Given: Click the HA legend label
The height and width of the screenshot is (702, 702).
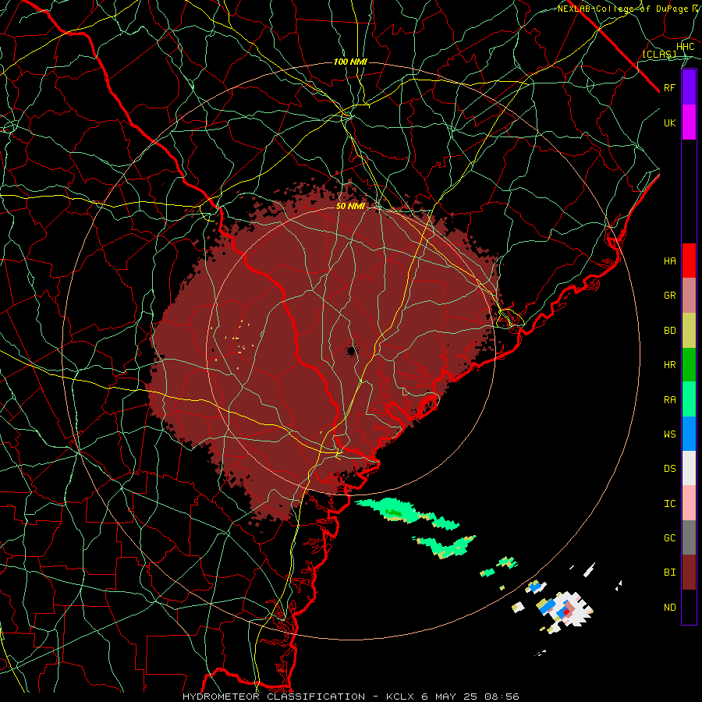Looking at the screenshot, I should 670,261.
